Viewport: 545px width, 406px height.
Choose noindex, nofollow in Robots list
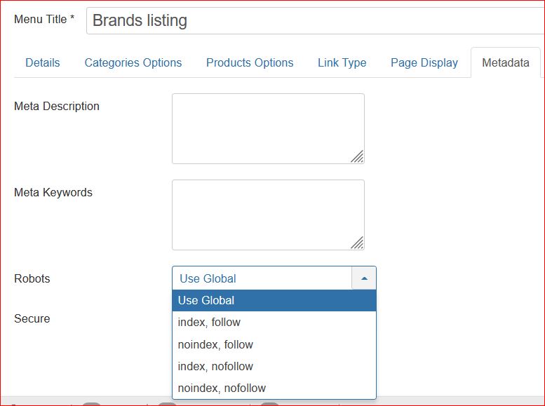(x=274, y=388)
